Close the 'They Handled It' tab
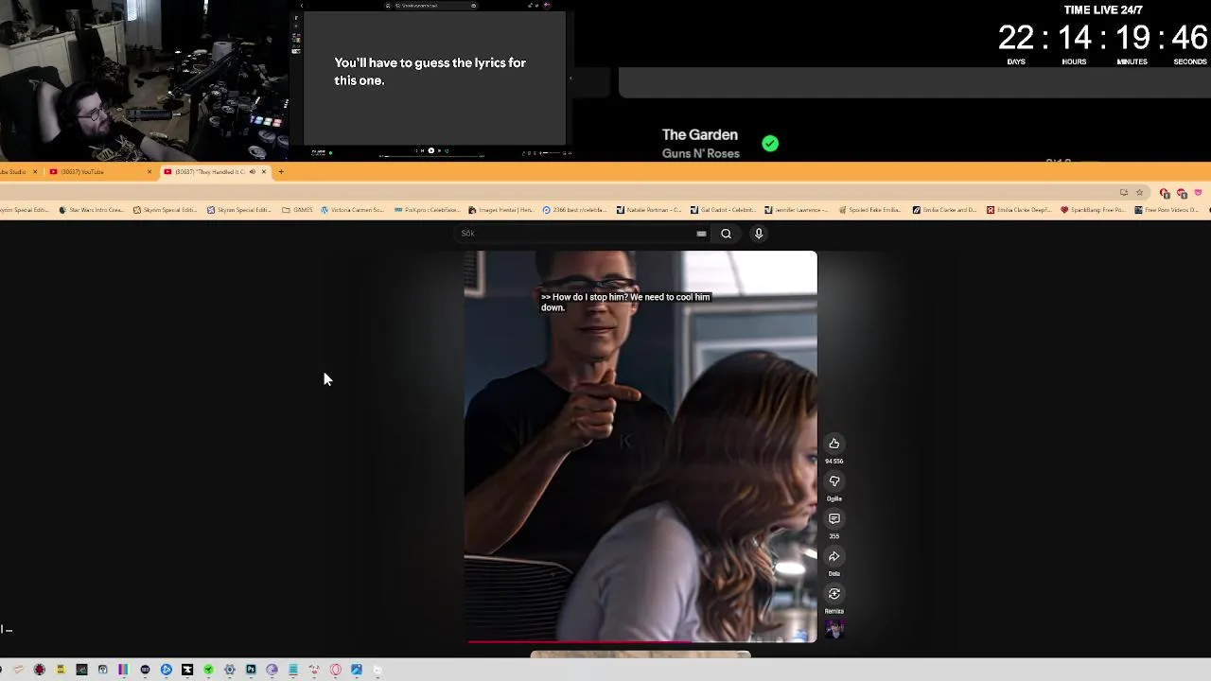 [x=264, y=171]
